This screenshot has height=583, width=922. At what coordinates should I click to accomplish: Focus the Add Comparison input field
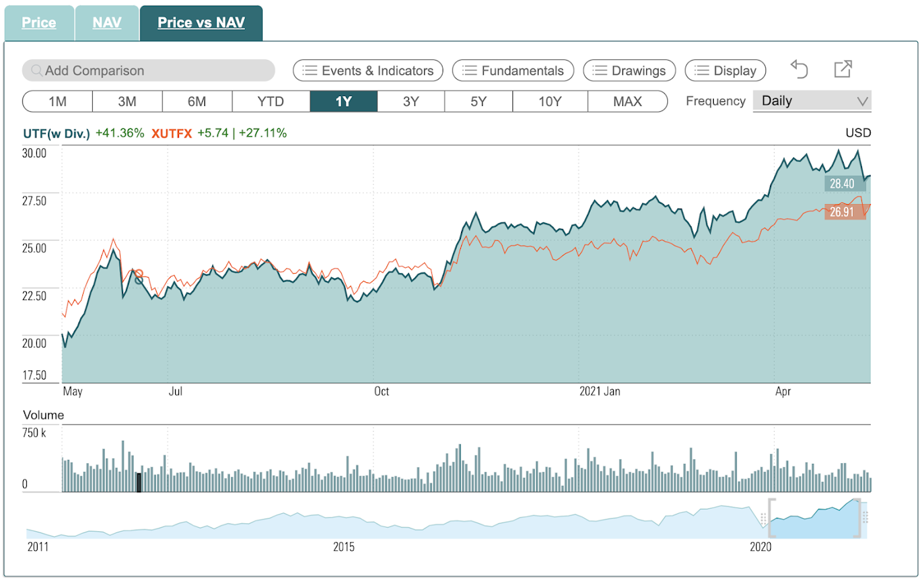tap(148, 70)
